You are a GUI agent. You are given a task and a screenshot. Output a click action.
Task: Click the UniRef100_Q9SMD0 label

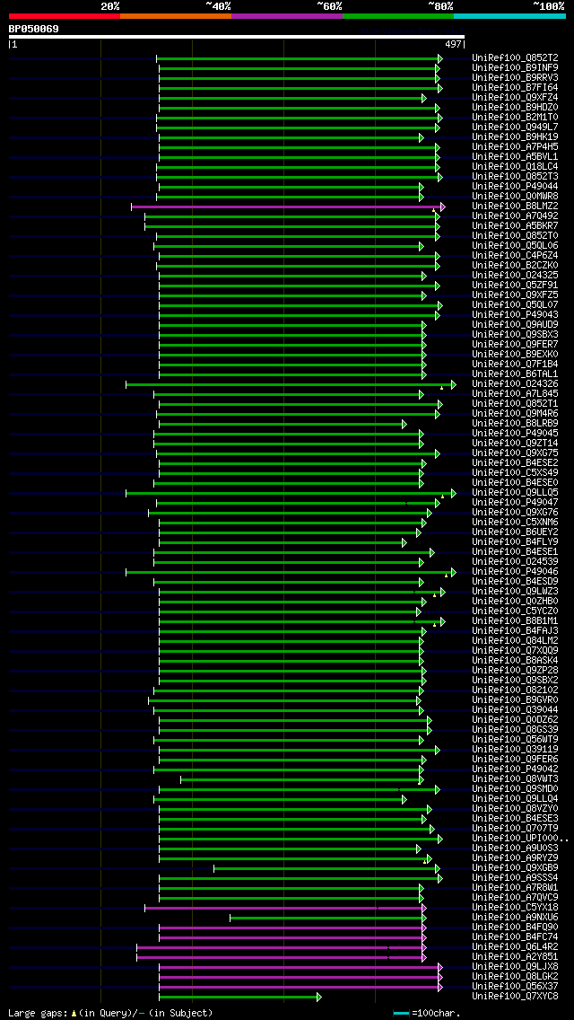pos(515,790)
